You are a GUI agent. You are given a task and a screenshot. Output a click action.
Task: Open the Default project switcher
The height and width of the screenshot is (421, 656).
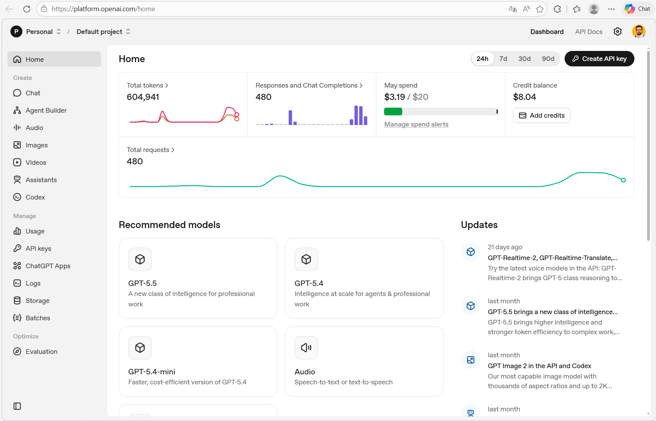point(103,32)
